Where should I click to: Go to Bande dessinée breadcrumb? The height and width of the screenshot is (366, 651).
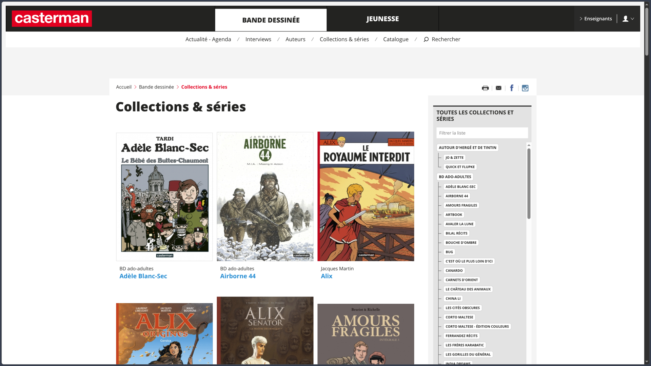[x=156, y=87]
